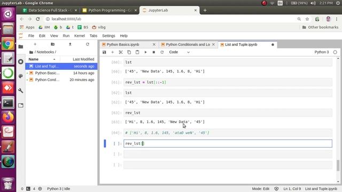Click the Python 3 kernel name
This screenshot has width=342, height=192.
point(322,52)
